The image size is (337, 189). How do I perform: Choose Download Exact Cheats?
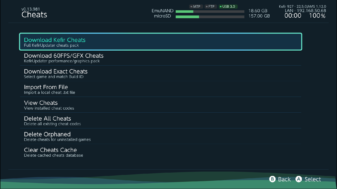coord(161,73)
